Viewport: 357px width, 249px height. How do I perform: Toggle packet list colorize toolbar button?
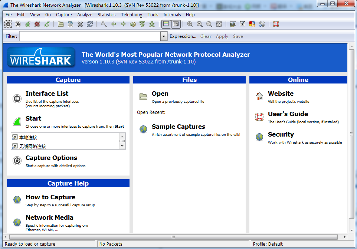click(166, 24)
